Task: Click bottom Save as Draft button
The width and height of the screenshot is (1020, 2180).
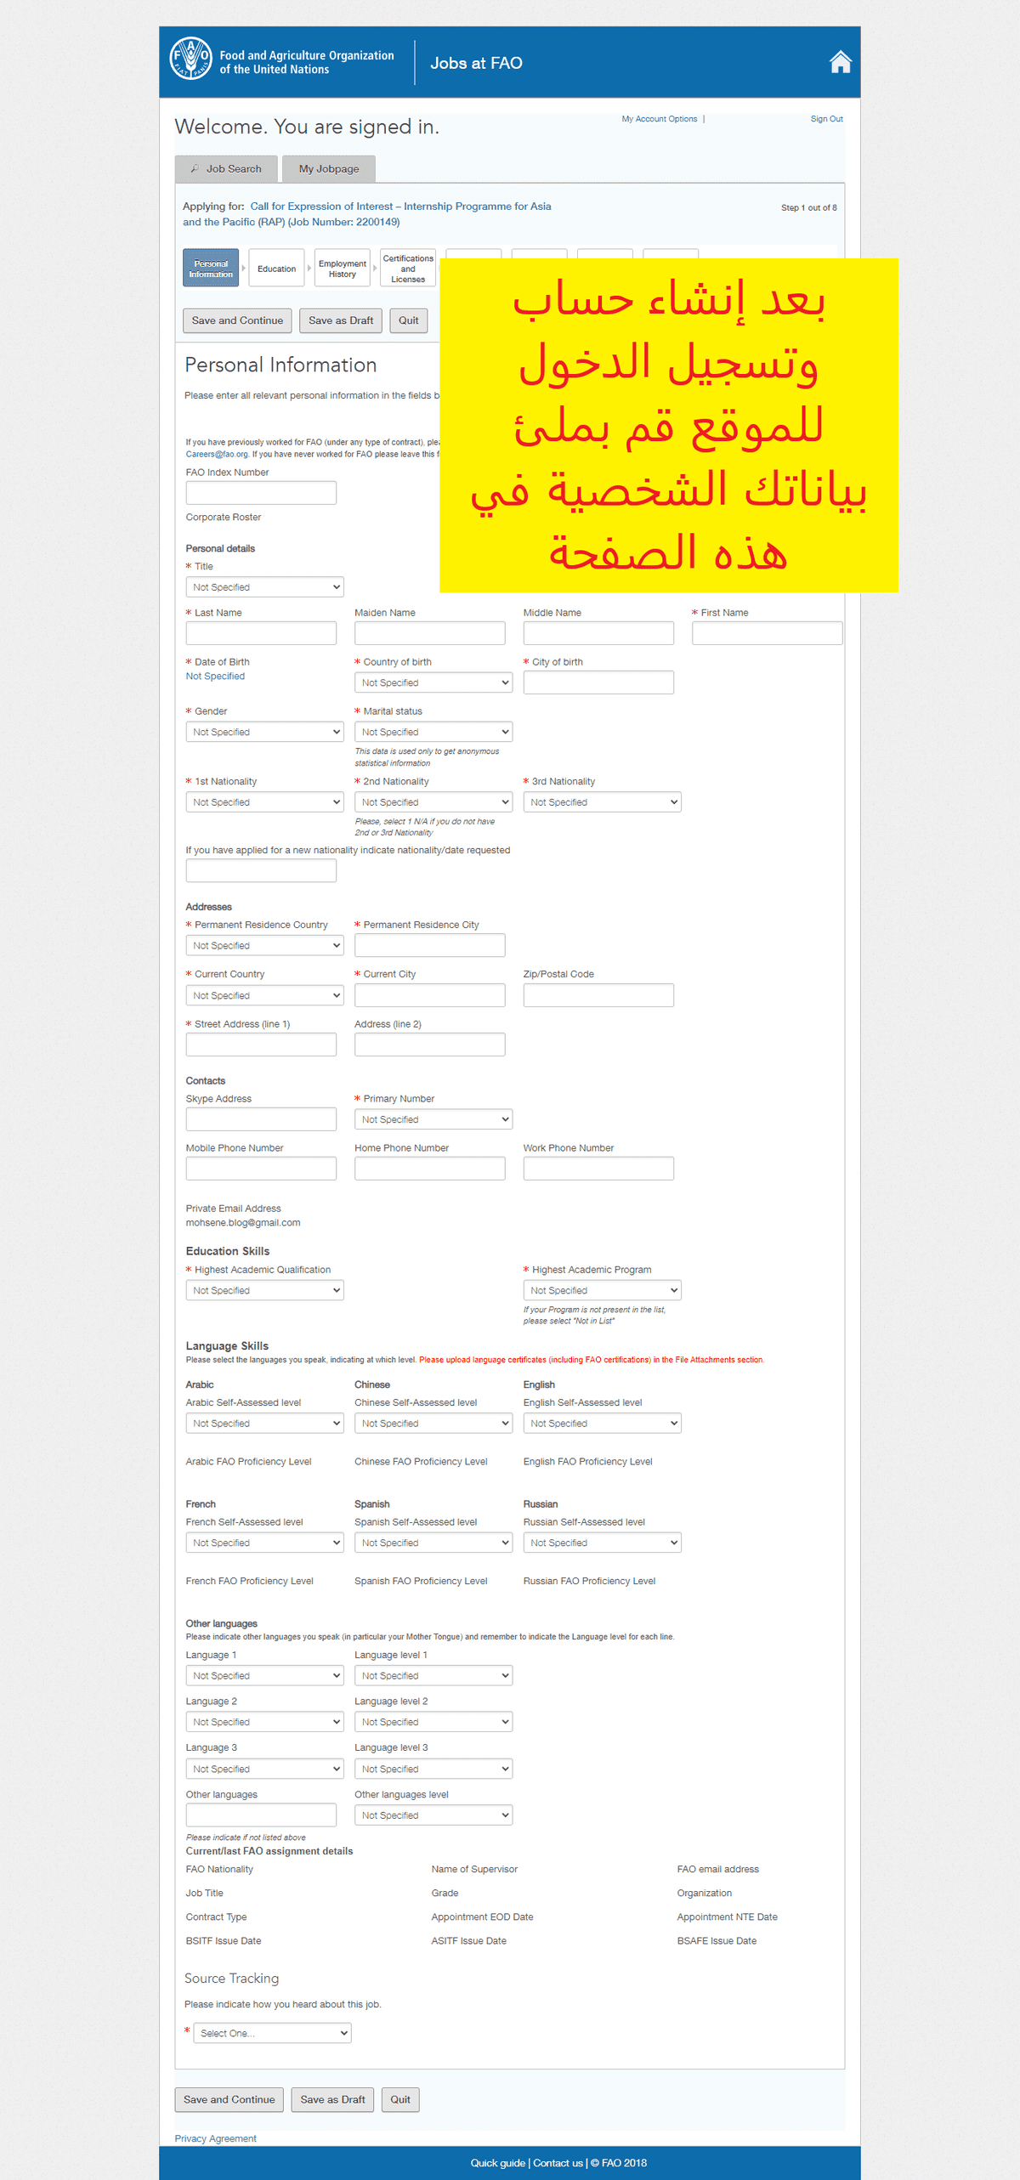Action: [332, 2099]
